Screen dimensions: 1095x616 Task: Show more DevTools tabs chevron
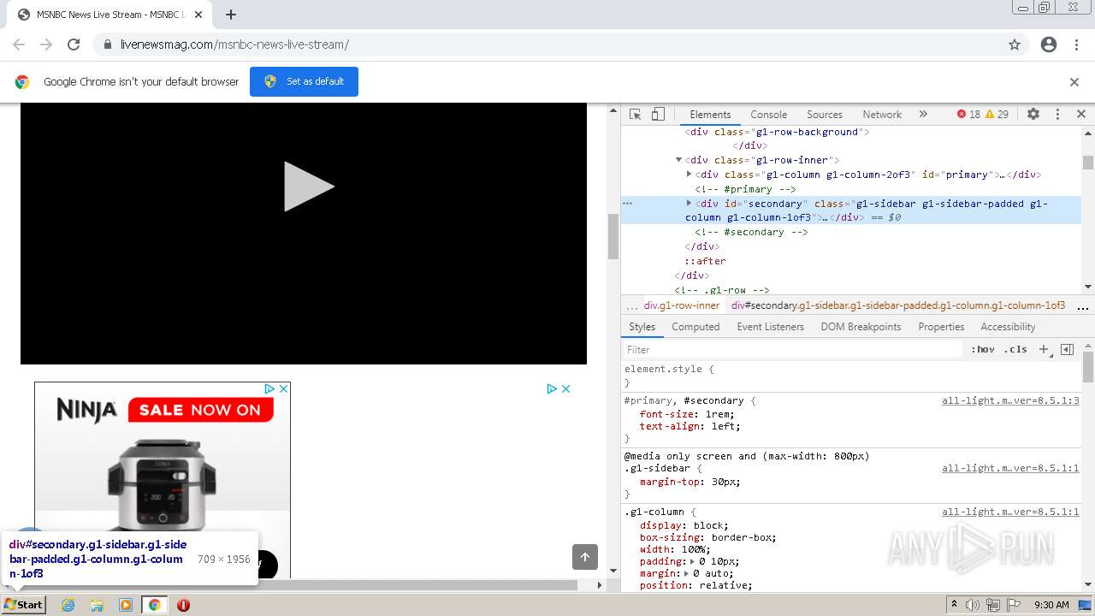[x=923, y=114]
